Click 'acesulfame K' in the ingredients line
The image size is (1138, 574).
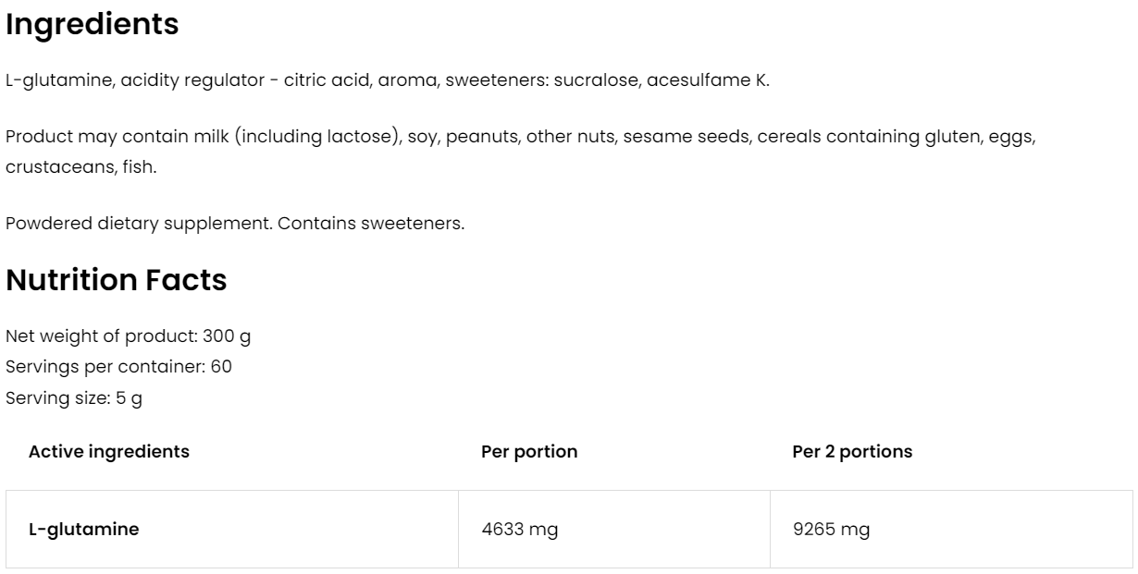coord(708,80)
